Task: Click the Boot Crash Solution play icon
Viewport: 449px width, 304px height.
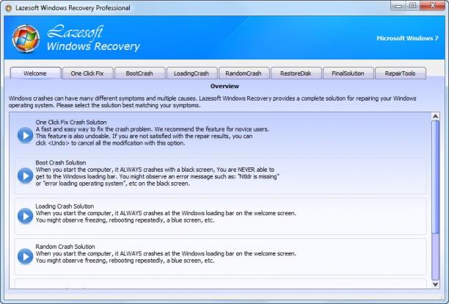Action: [x=25, y=175]
